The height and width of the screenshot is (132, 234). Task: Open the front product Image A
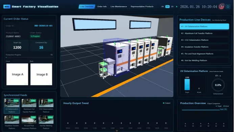click(17, 74)
